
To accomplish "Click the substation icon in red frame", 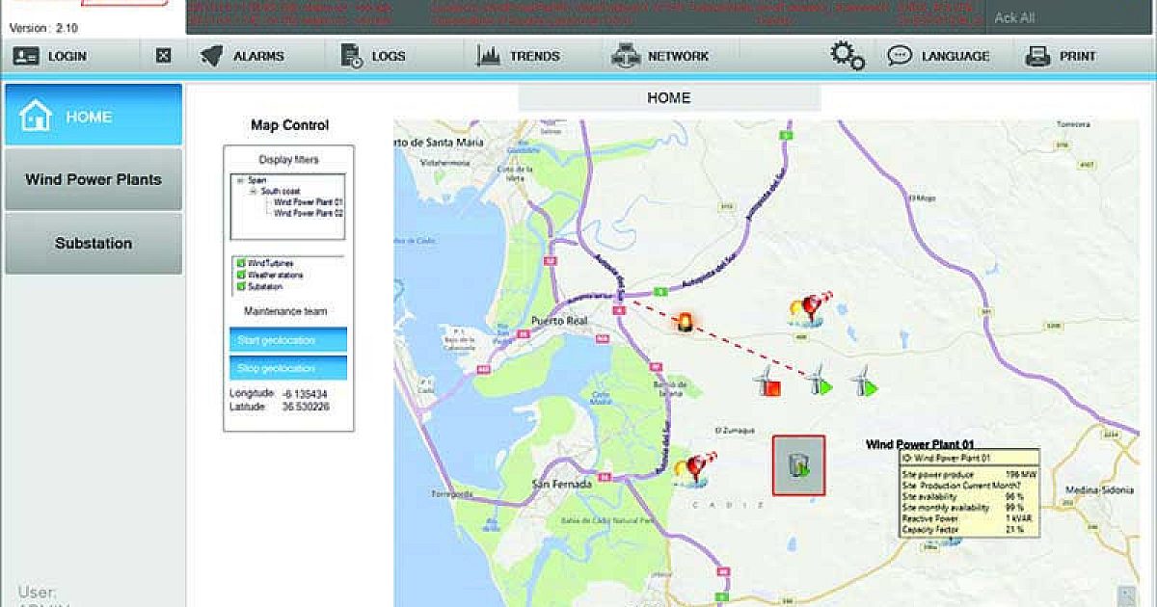I will 798,465.
